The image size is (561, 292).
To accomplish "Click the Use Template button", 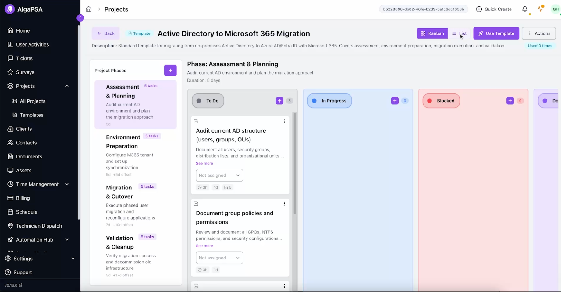I will (x=496, y=33).
